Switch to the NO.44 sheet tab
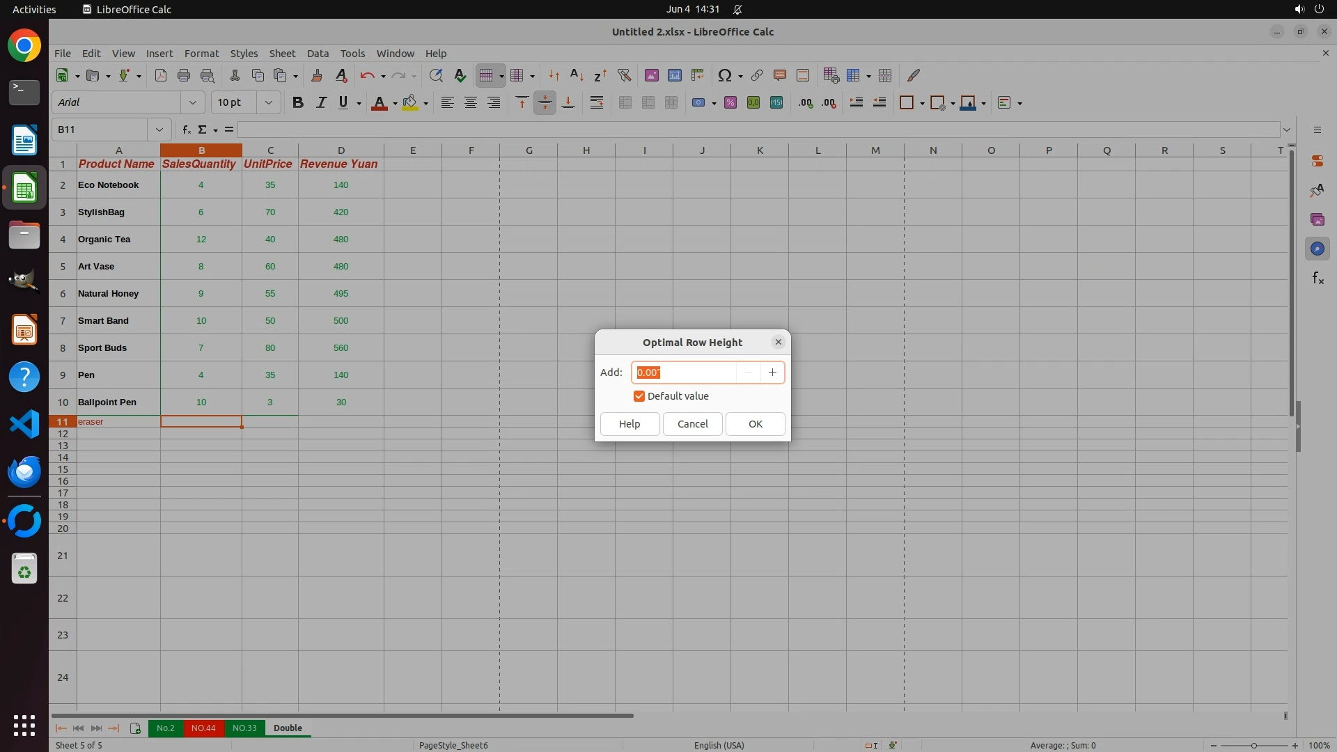The height and width of the screenshot is (752, 1337). point(203,728)
